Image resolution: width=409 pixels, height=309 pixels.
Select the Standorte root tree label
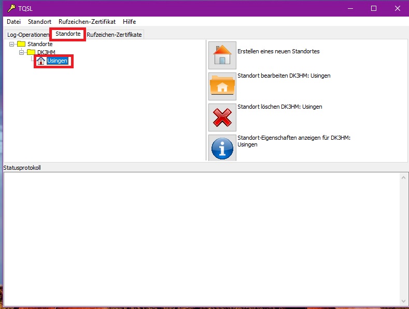click(x=40, y=44)
